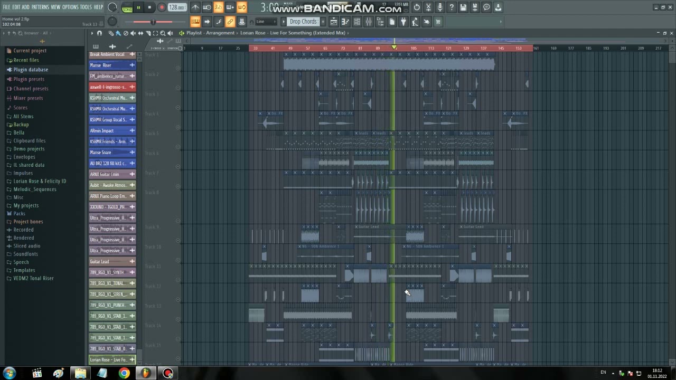Select the playlist pencil draw tool
The height and width of the screenshot is (380, 676).
pos(111,33)
